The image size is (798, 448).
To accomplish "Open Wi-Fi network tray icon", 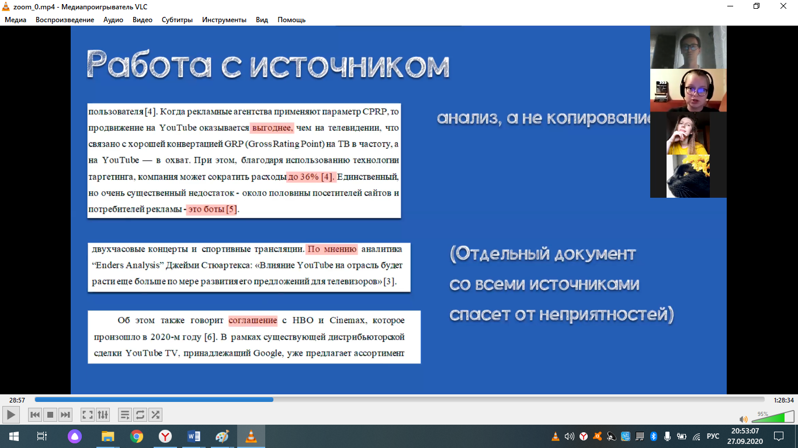I will coord(696,436).
